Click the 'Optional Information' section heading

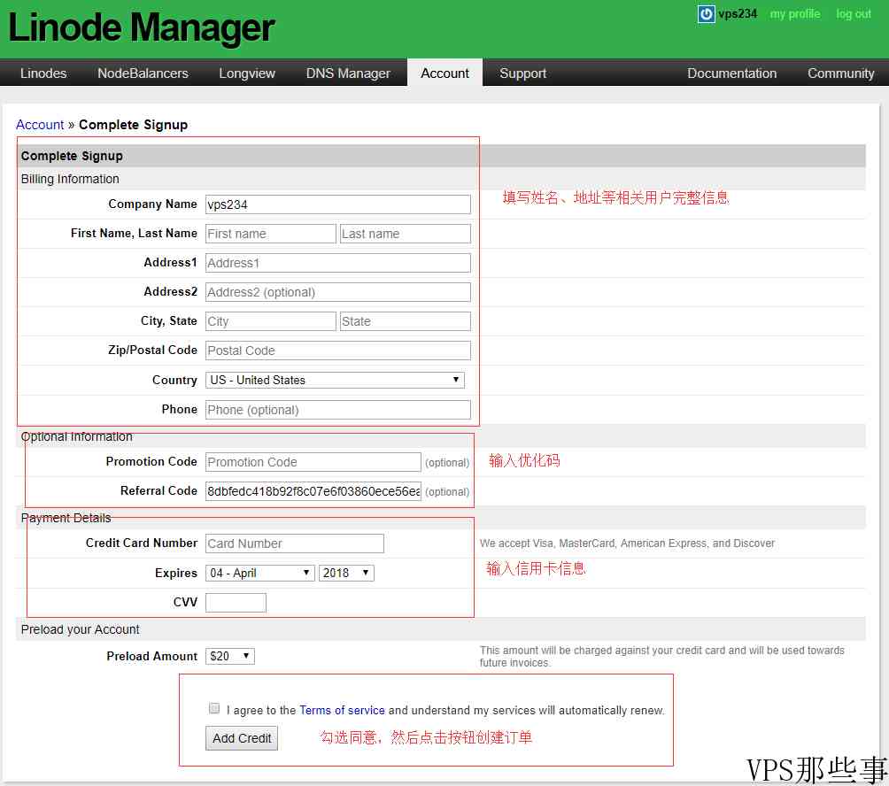pos(76,436)
